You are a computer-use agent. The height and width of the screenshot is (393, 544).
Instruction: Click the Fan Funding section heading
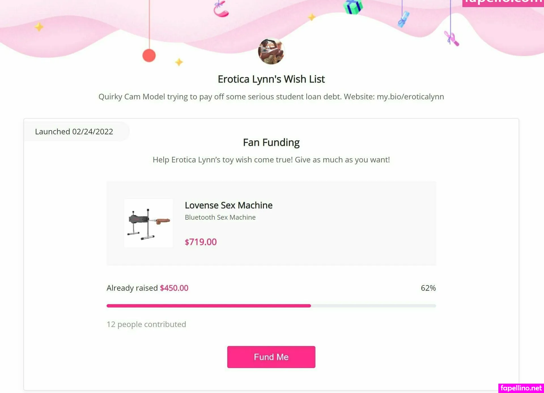click(x=271, y=142)
